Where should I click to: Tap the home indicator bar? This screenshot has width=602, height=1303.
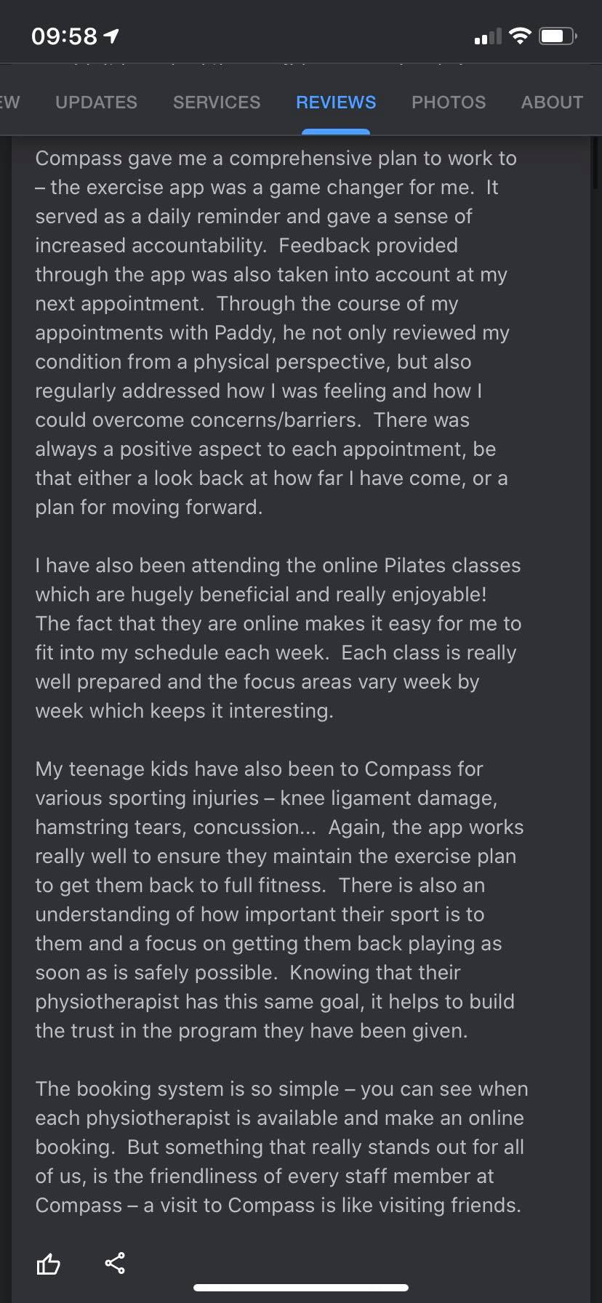[x=301, y=1288]
